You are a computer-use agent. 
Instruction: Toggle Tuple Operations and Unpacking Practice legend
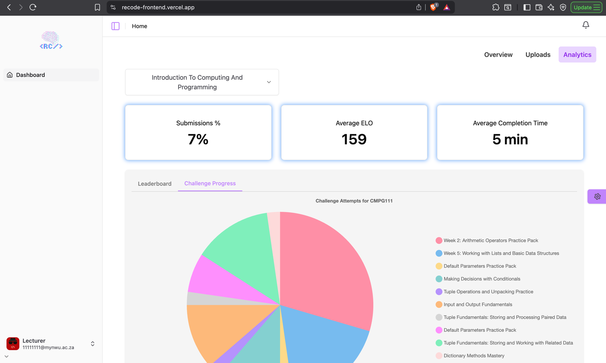point(485,292)
